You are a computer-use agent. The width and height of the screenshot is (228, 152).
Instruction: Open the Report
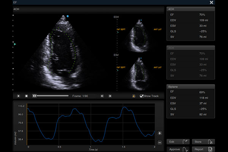point(203,149)
